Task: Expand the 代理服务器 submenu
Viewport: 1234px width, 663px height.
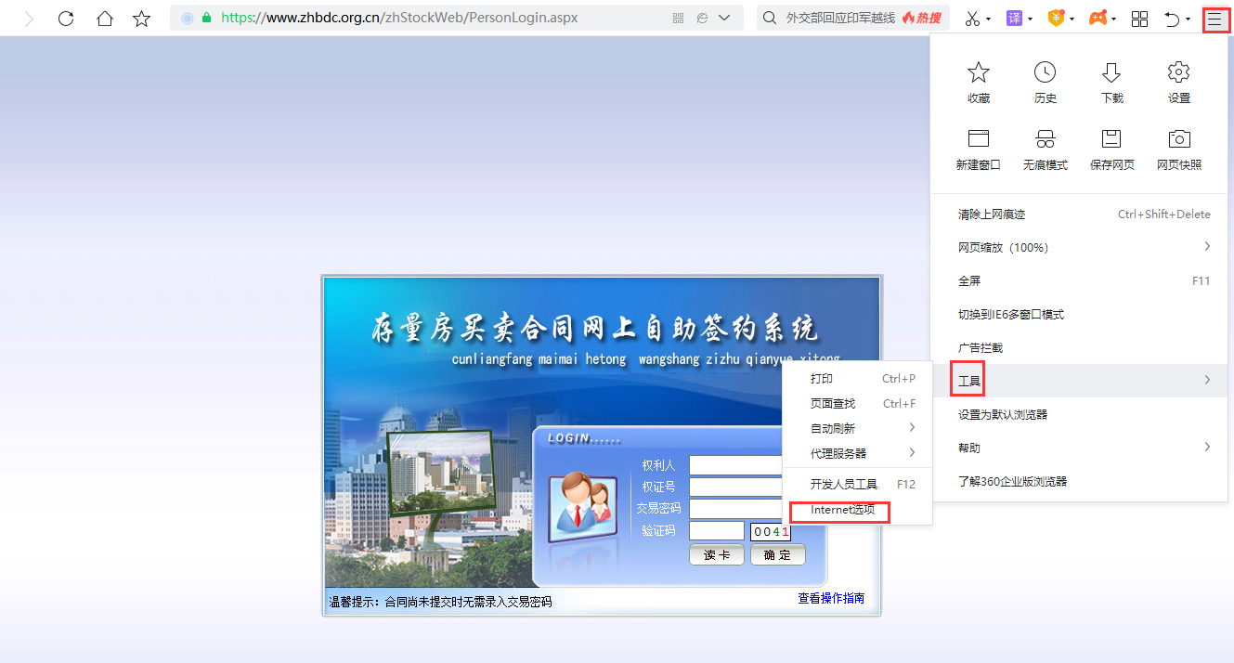Action: [x=912, y=453]
